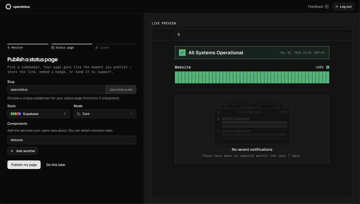Viewport: 360px width, 204px height.
Task: Click the Monitor step activity icon
Action: point(9,48)
